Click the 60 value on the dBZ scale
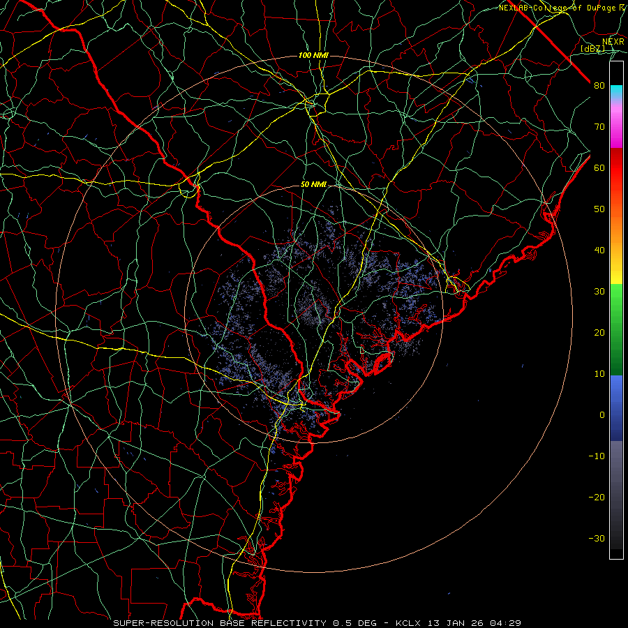Screen dimensions: 628x628 click(599, 167)
